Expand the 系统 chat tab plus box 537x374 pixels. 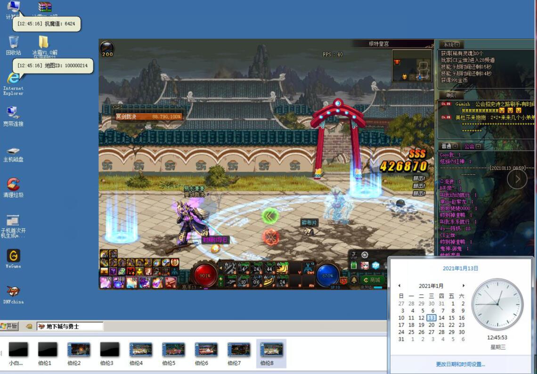(457, 45)
